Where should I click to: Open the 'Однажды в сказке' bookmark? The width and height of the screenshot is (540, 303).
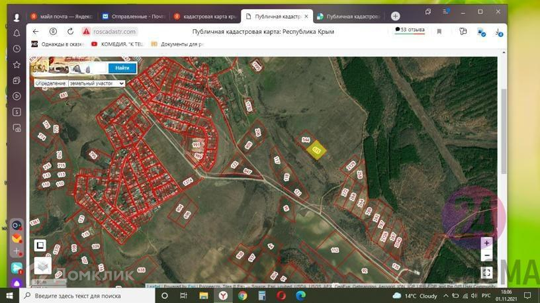[x=58, y=44]
